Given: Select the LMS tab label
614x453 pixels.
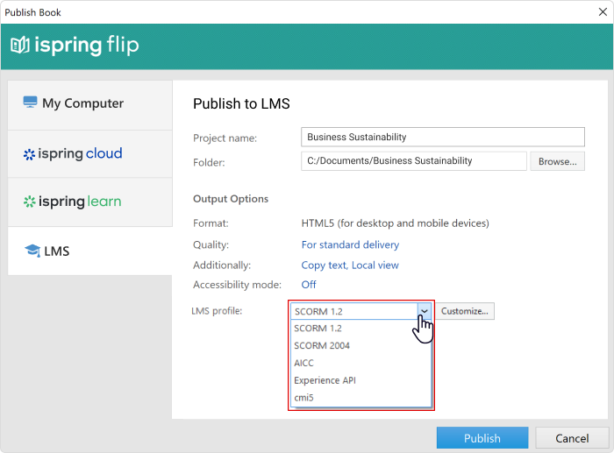Looking at the screenshot, I should point(57,251).
